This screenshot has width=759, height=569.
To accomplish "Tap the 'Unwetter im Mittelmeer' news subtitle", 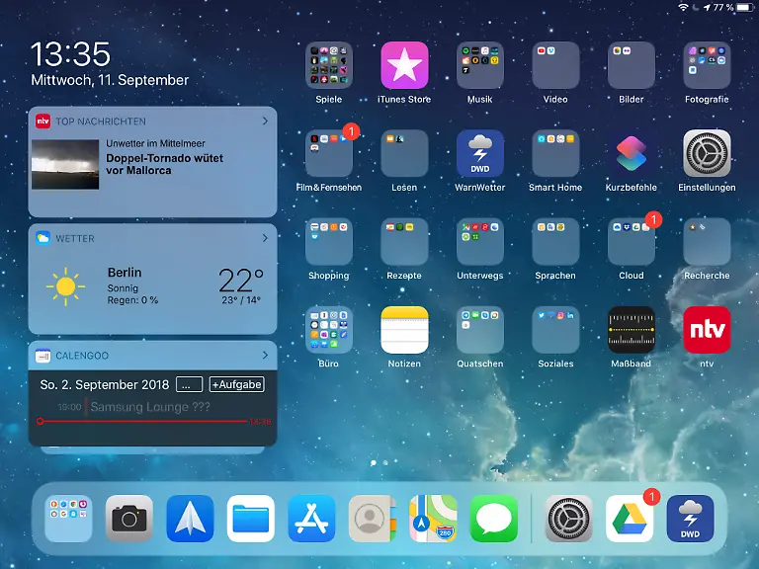I will (x=155, y=143).
